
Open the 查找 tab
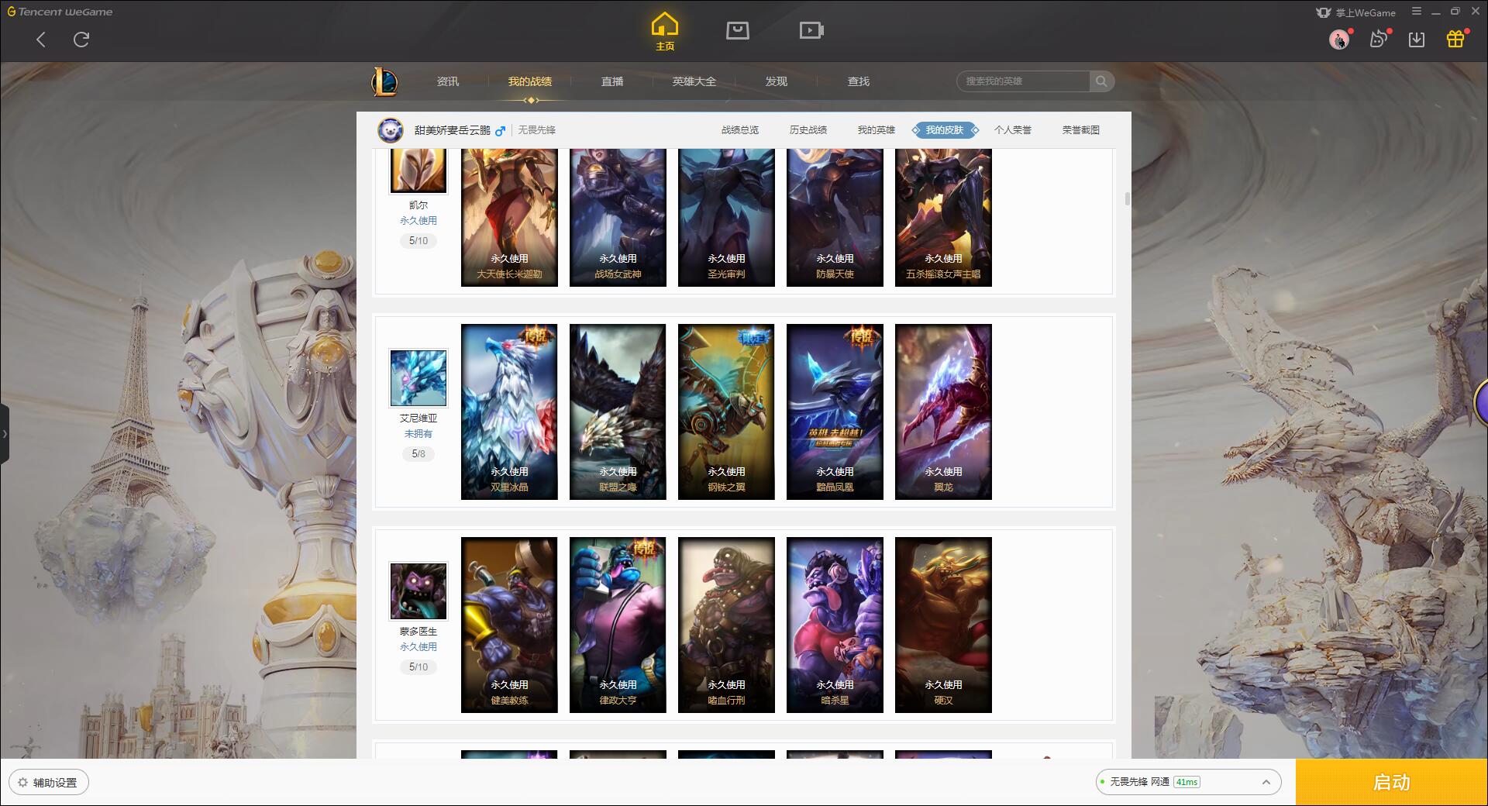pyautogui.click(x=859, y=81)
